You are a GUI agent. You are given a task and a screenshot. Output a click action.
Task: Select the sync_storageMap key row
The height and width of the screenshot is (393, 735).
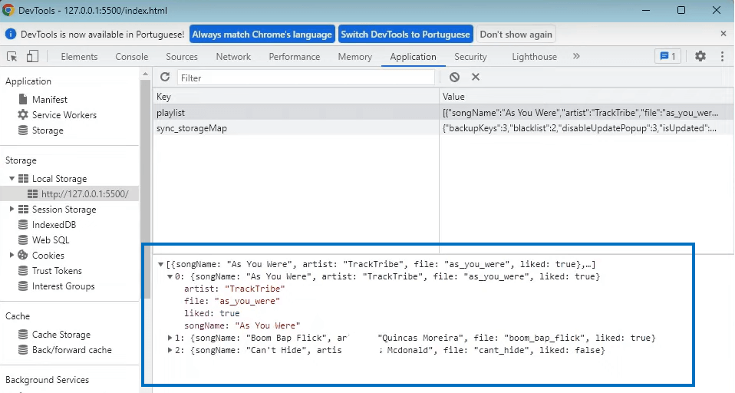click(192, 128)
